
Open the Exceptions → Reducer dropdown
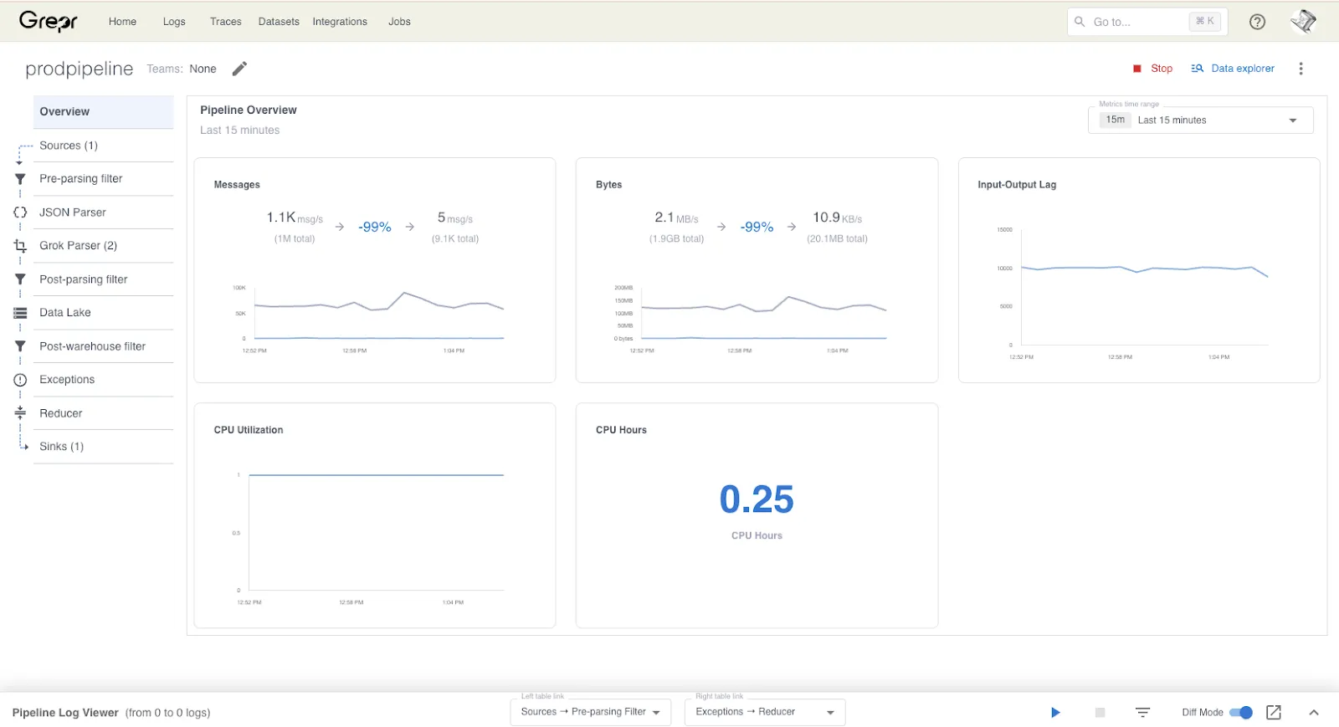click(765, 712)
